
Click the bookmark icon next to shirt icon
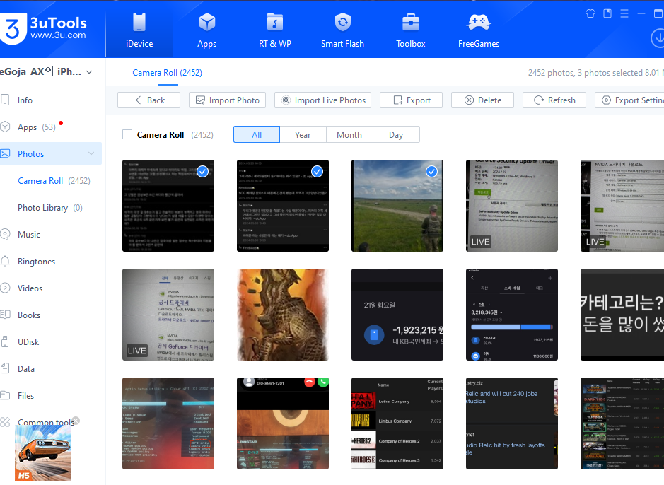(x=607, y=13)
